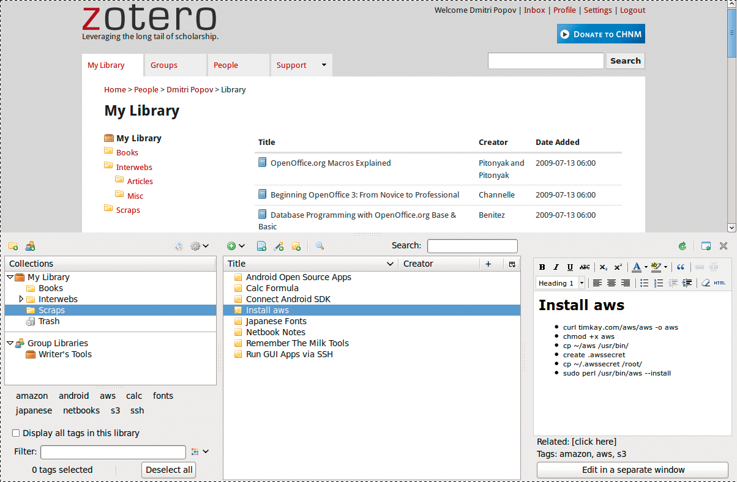Click the New Collection folder icon
737x482 pixels.
pos(13,246)
